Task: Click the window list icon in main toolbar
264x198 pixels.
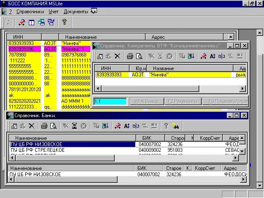Action: 51,22
